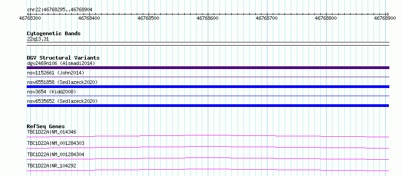Open transcript TBC1D22A|NM_014346 label
This screenshot has width=402, height=176.
(x=51, y=132)
